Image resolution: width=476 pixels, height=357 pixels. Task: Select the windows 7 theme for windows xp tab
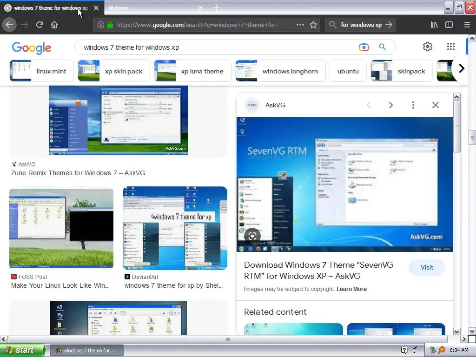tap(51, 8)
